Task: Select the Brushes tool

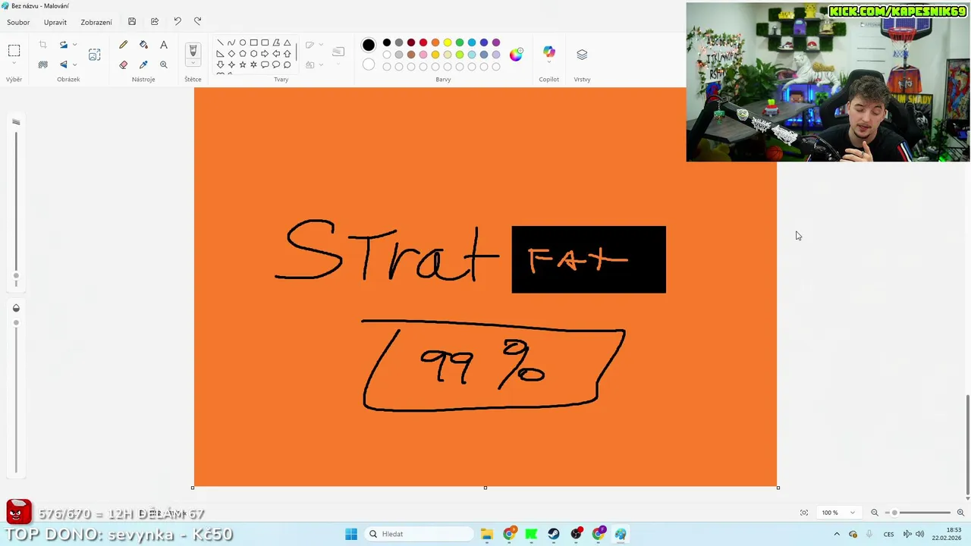Action: (193, 51)
